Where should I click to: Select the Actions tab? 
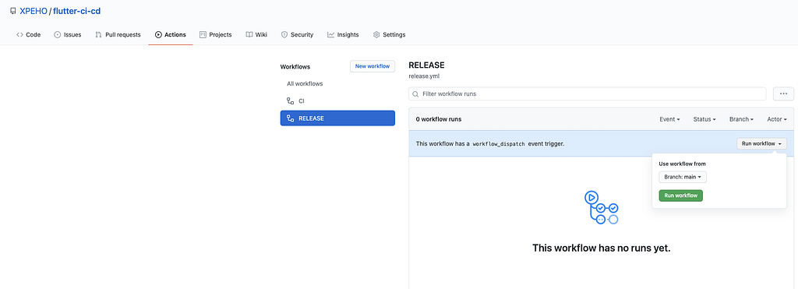pyautogui.click(x=171, y=34)
